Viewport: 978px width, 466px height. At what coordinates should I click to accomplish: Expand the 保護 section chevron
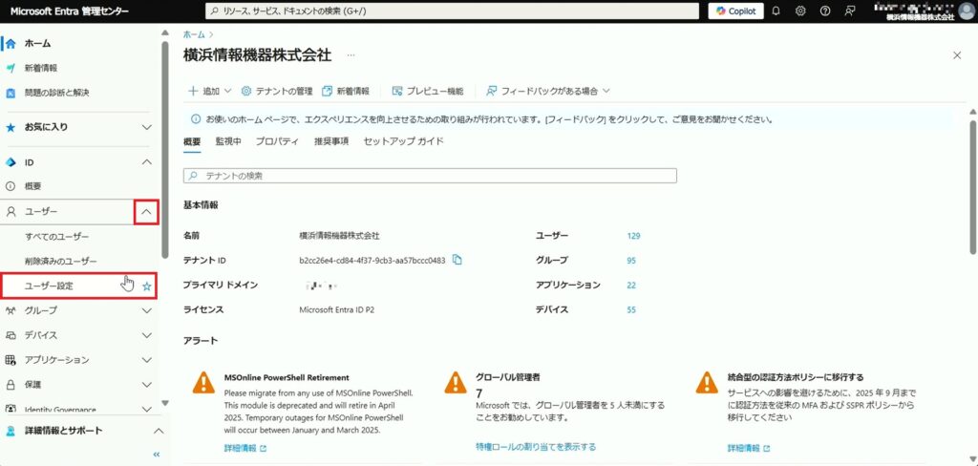point(146,385)
